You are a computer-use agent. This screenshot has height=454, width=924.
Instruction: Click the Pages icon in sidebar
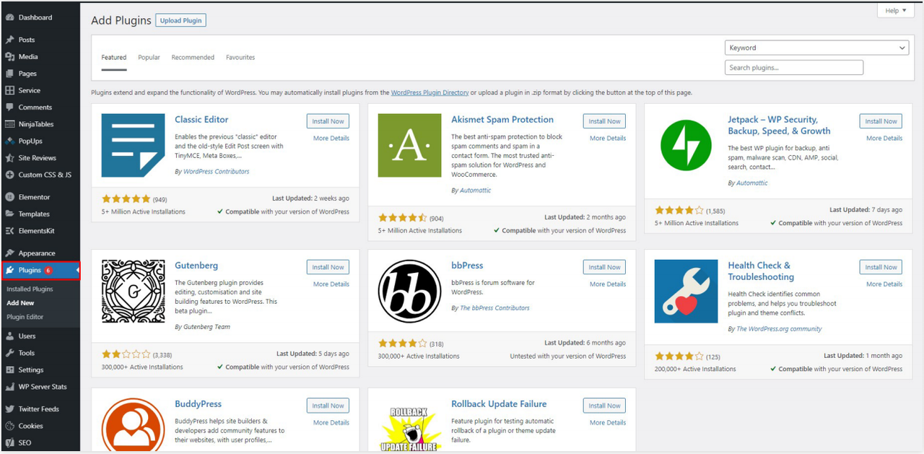tap(9, 74)
